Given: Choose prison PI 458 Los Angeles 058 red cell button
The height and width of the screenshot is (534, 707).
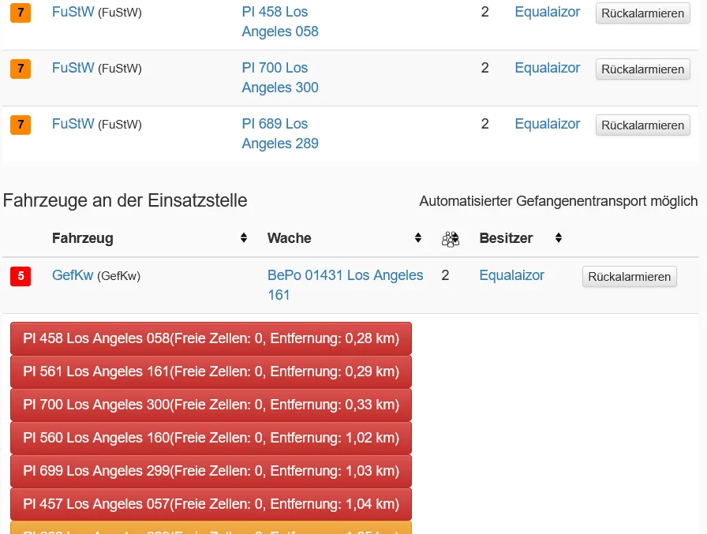Looking at the screenshot, I should pos(211,338).
